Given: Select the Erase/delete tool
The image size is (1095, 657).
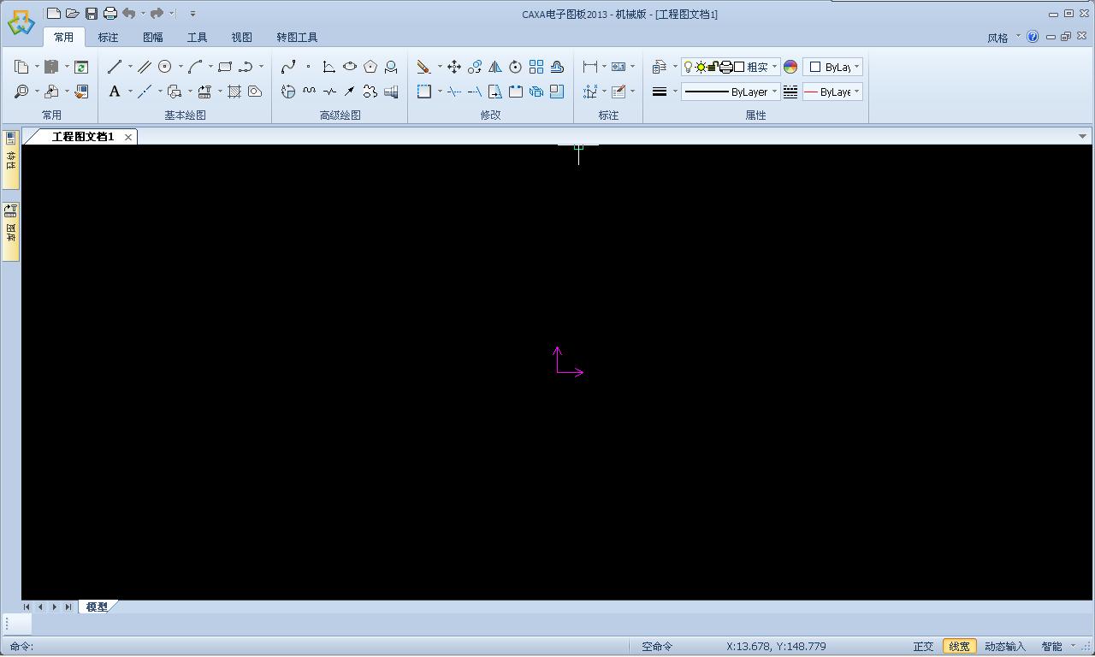Looking at the screenshot, I should pyautogui.click(x=423, y=67).
